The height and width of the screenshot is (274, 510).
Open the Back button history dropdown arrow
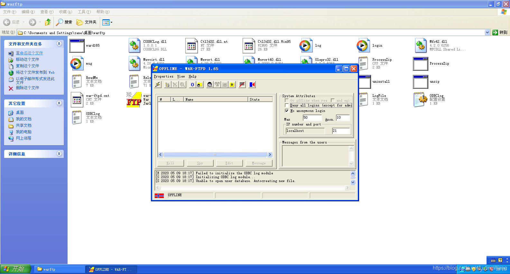(23, 22)
